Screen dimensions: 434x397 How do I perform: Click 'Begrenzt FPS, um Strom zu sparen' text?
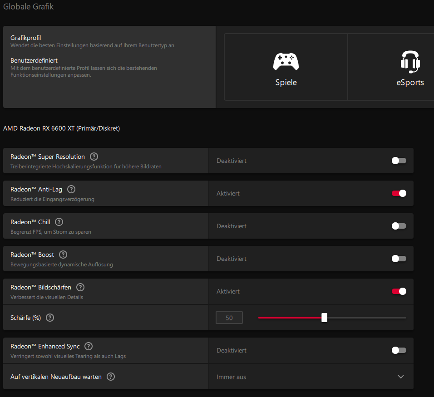tap(51, 232)
